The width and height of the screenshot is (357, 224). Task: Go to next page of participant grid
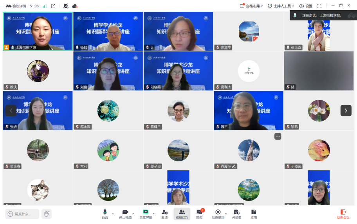[x=346, y=110]
